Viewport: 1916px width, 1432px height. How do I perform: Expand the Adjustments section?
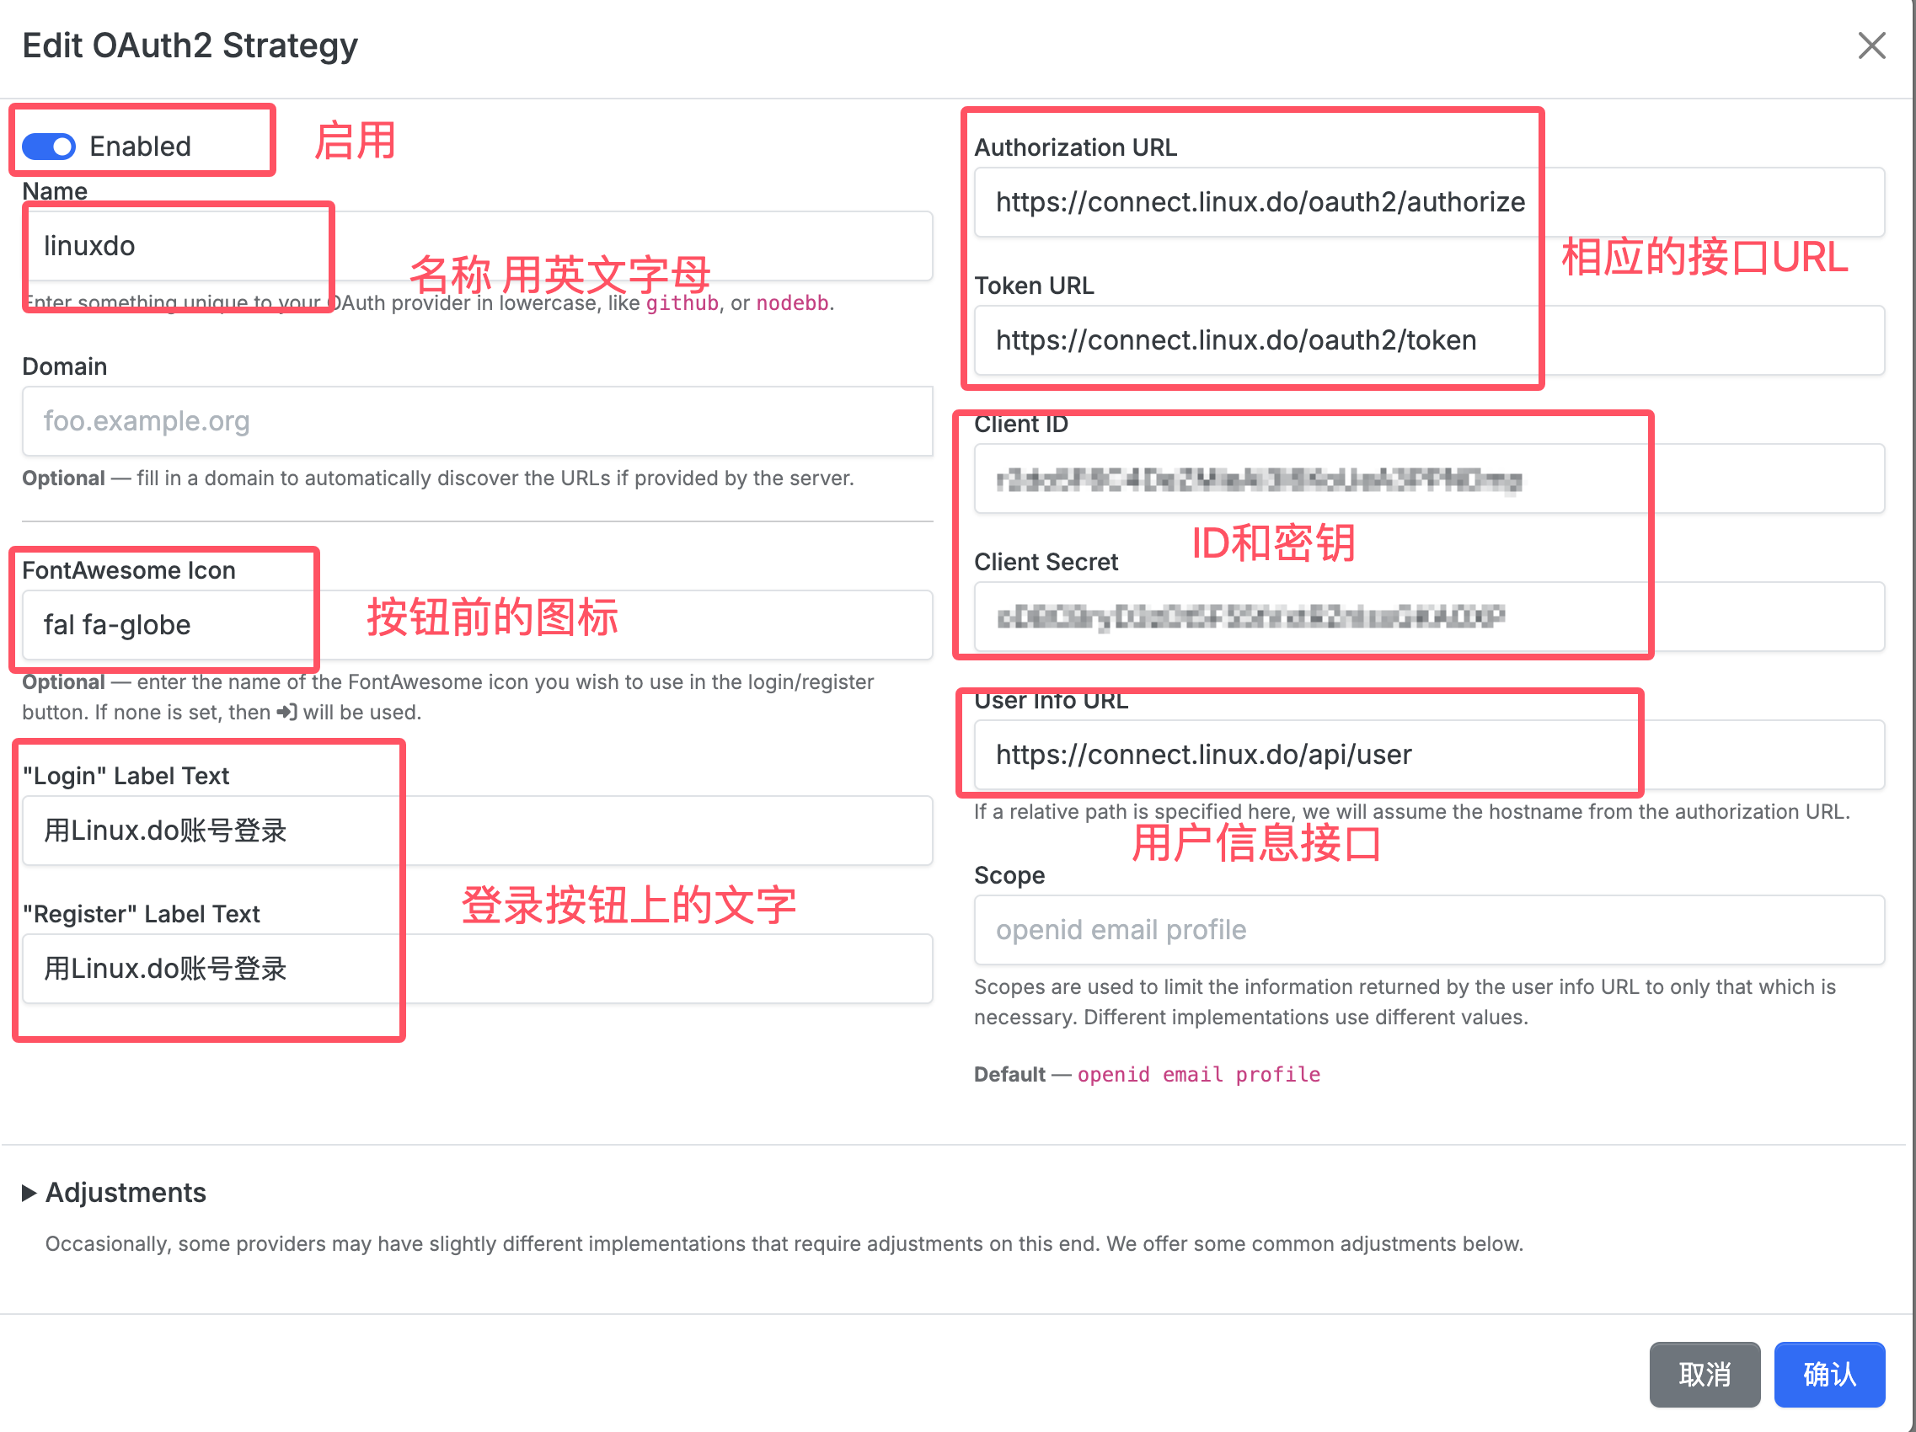coord(114,1193)
